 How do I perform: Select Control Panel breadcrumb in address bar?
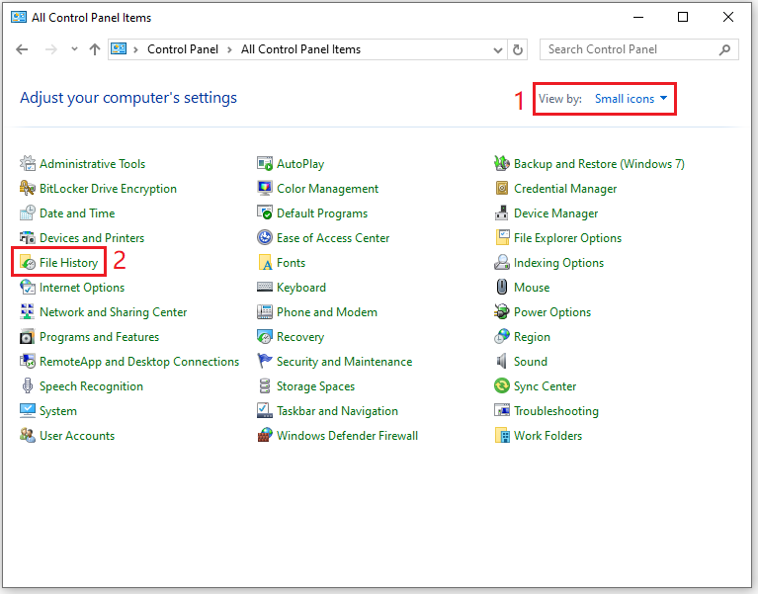pyautogui.click(x=183, y=49)
